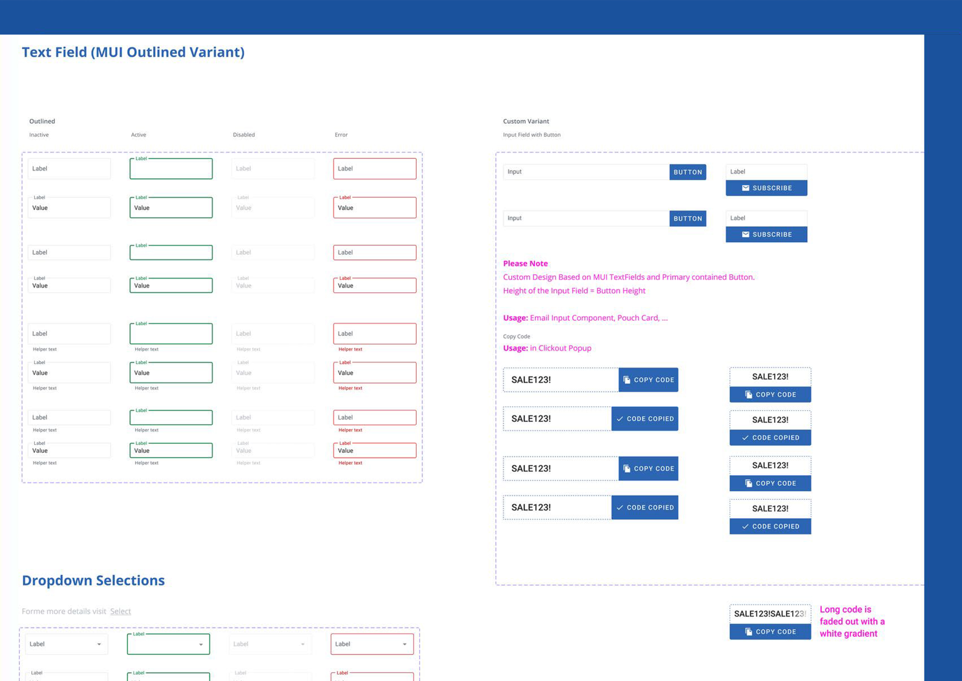Click the long SALE123!SALE123! code box
This screenshot has width=962, height=681.
click(770, 614)
